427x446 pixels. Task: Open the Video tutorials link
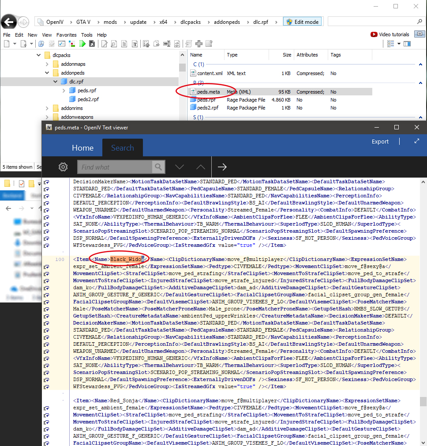coord(390,34)
